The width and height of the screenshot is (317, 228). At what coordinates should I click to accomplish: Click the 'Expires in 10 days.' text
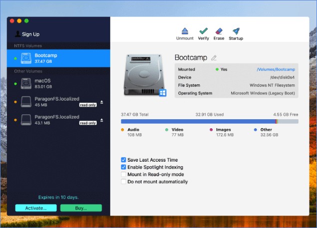pos(58,197)
